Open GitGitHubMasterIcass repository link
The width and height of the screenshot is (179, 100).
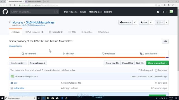40,22
